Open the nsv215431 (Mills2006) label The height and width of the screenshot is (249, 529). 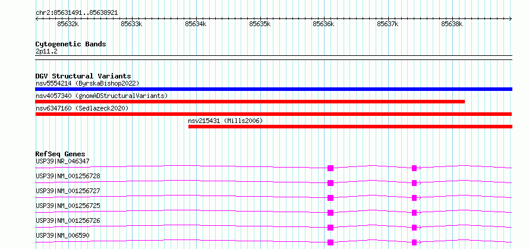coord(225,121)
